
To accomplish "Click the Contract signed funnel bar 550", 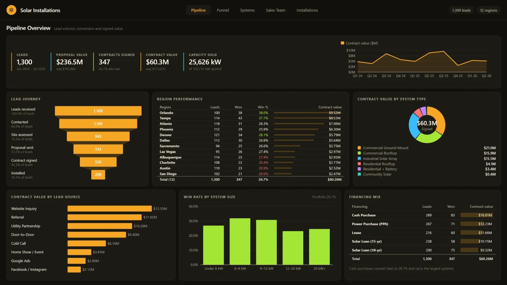I will (98, 162).
